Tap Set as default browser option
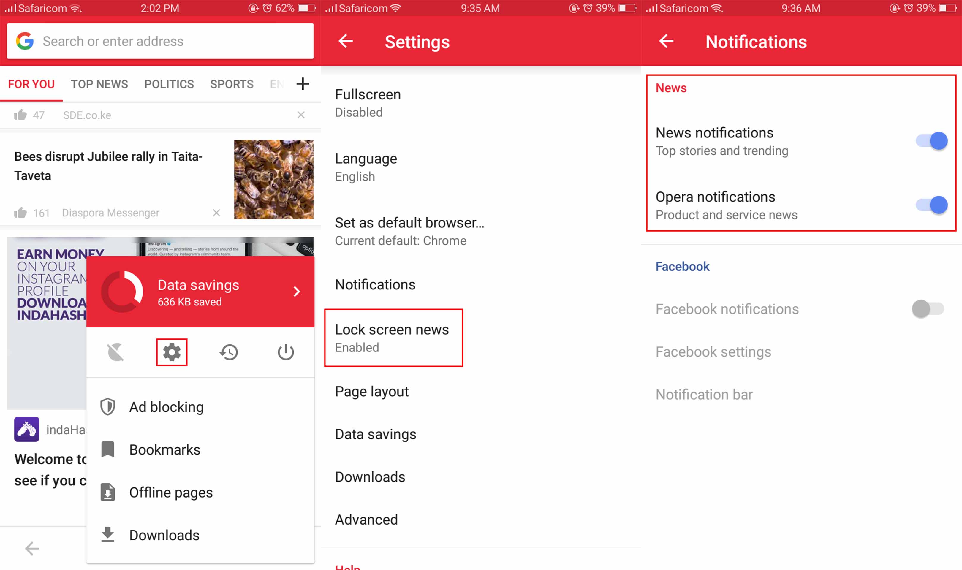Viewport: 962px width, 570px height. (x=481, y=231)
